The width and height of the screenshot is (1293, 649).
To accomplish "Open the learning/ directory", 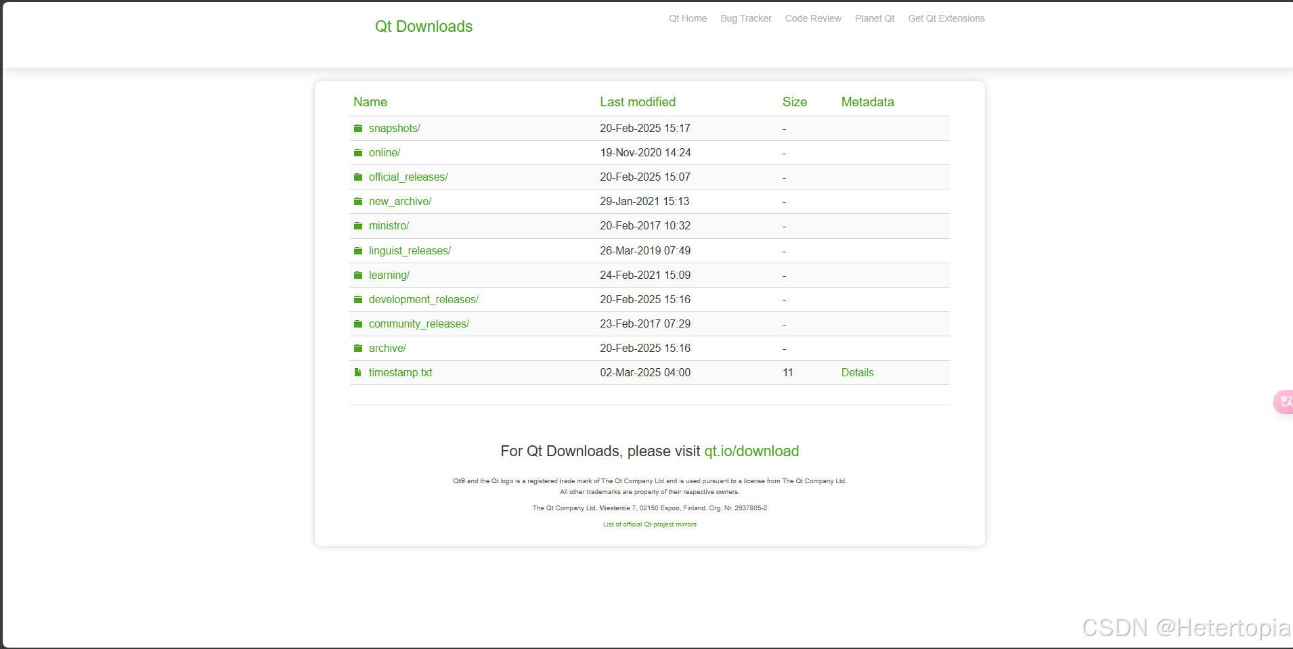I will (x=389, y=275).
